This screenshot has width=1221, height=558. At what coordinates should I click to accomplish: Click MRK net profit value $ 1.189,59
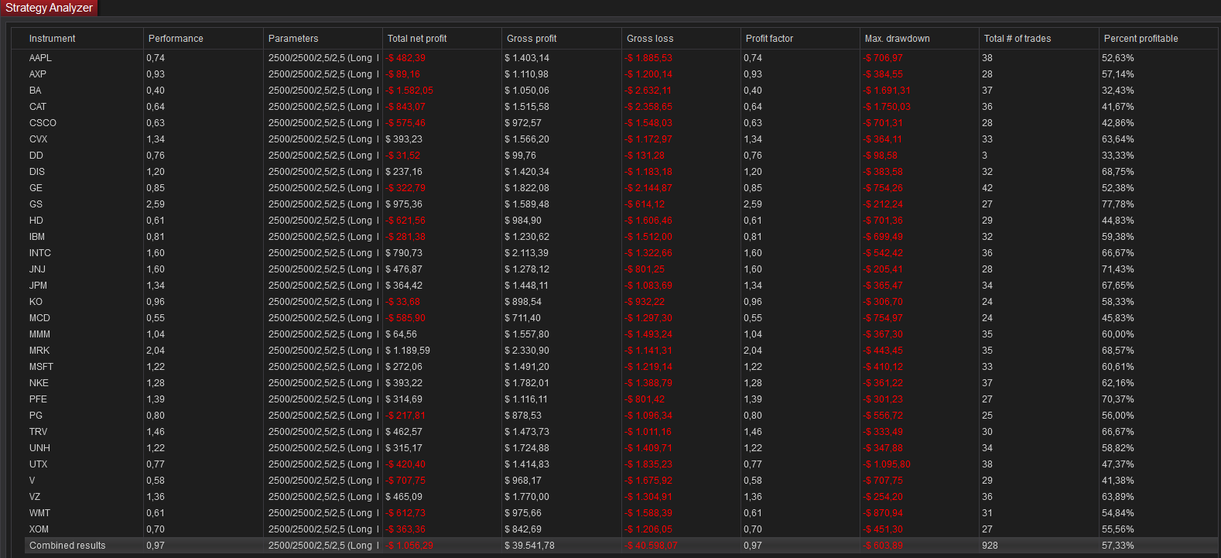[408, 351]
